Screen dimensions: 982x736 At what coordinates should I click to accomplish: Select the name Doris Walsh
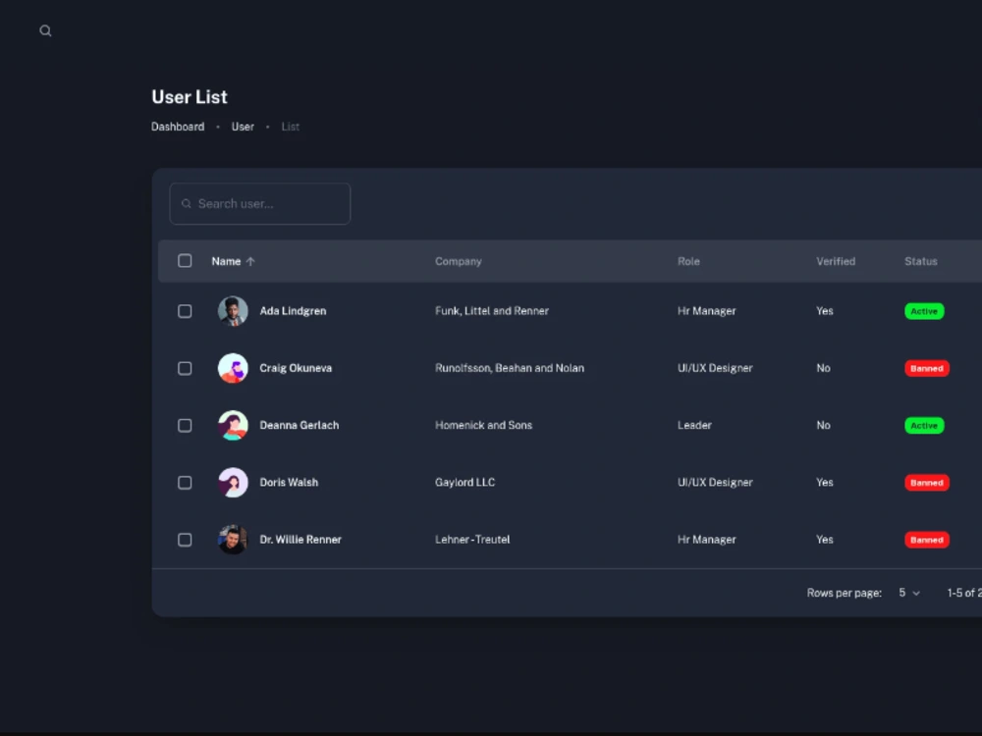click(289, 483)
